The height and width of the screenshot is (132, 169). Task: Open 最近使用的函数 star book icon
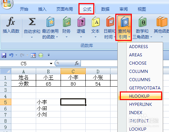point(50,22)
